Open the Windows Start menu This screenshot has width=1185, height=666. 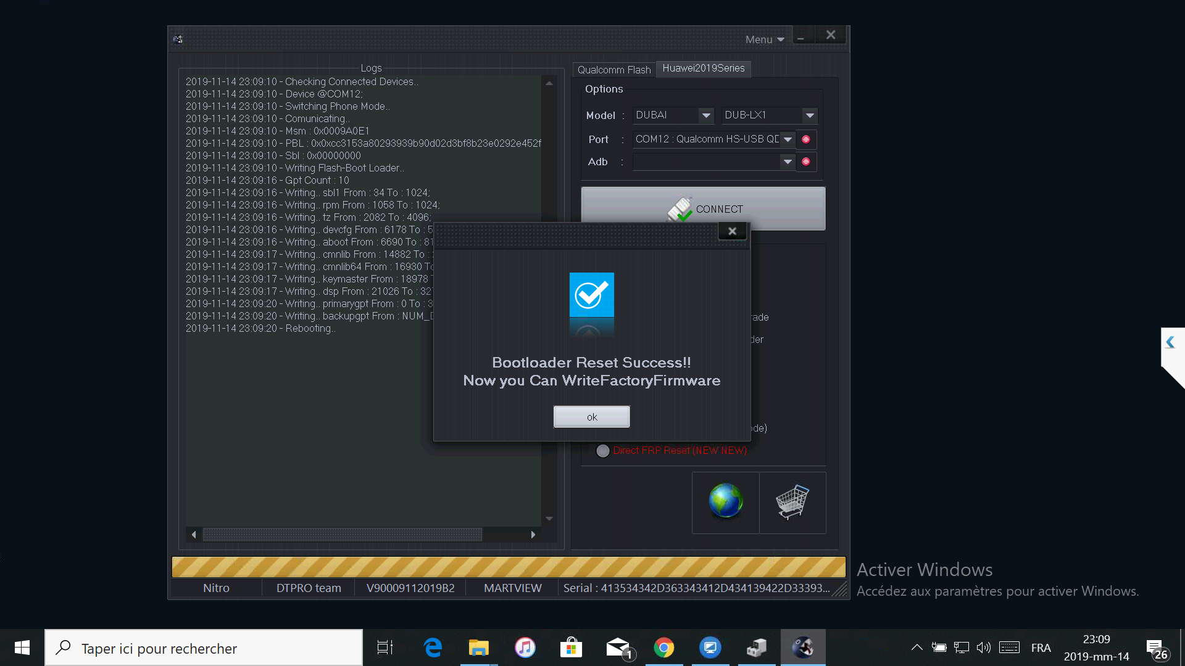[x=22, y=647]
